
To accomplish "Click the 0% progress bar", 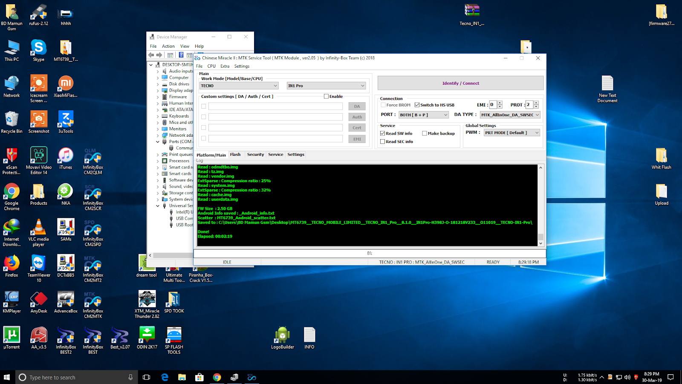I will pos(370,253).
